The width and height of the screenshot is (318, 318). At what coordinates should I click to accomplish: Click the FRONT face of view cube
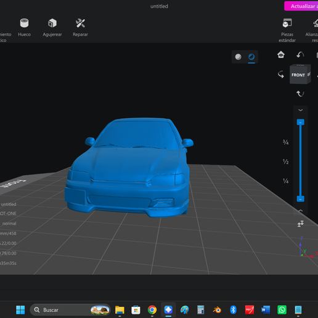click(x=298, y=75)
